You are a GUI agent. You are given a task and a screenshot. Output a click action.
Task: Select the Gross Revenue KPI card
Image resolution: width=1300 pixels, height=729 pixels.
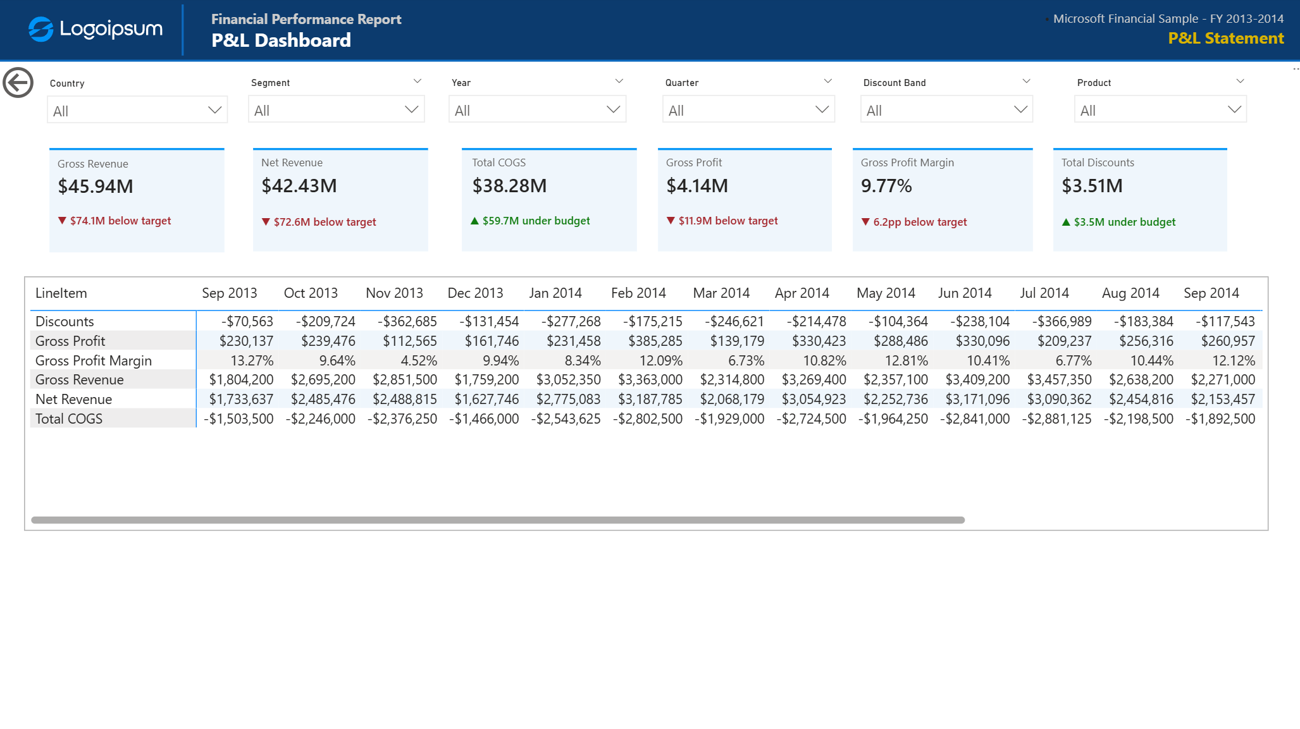tap(137, 200)
